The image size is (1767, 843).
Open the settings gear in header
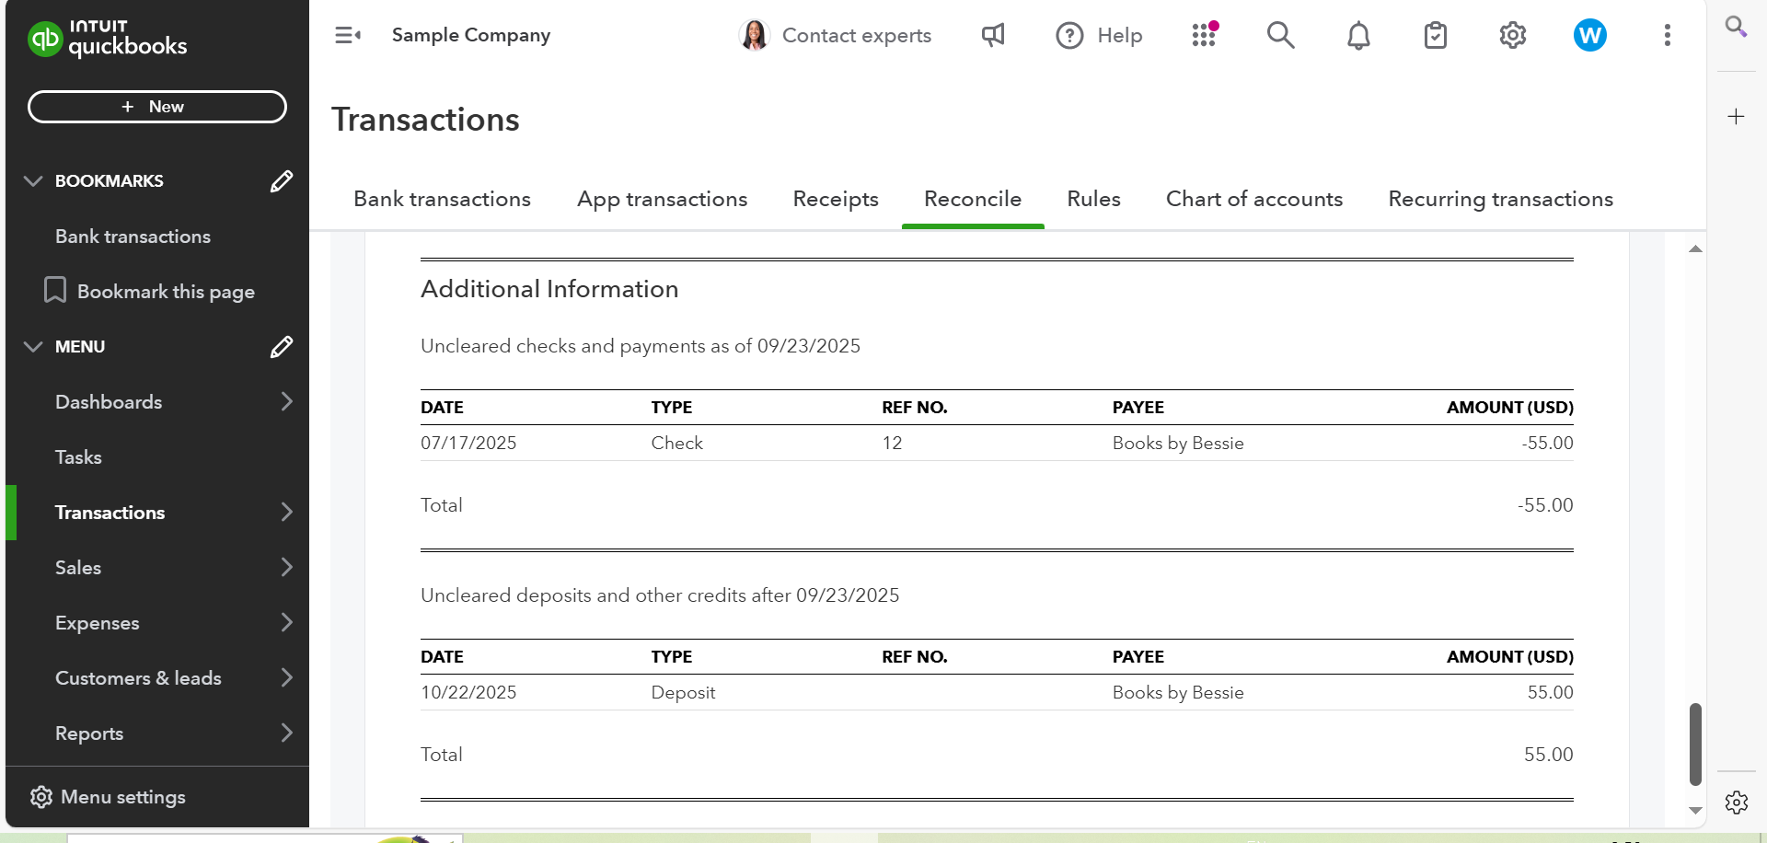(1513, 35)
